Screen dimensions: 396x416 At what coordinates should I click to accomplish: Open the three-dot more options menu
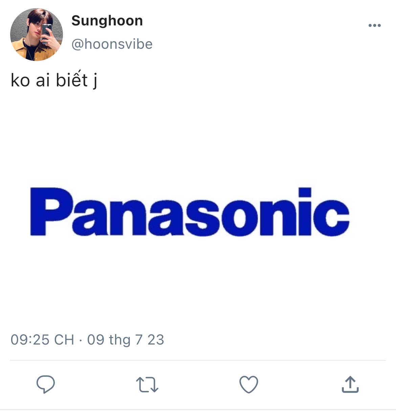(x=375, y=25)
